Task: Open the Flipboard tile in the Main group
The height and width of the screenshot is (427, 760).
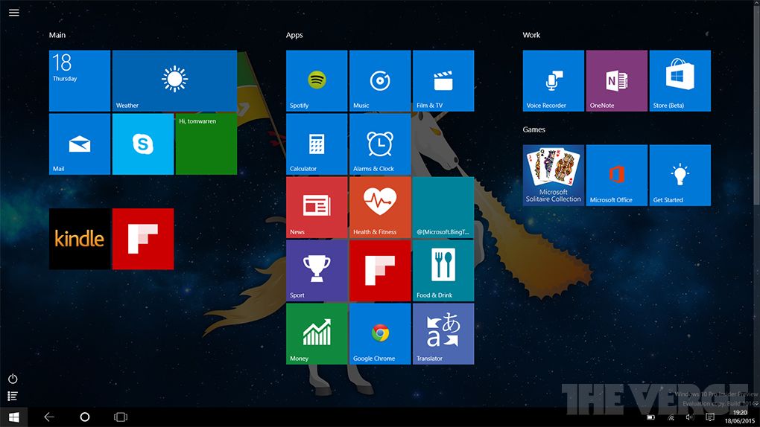Action: pos(143,239)
